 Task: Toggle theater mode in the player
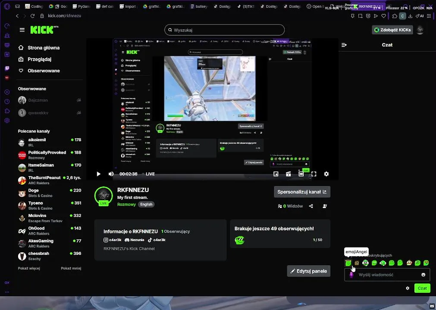[301, 174]
